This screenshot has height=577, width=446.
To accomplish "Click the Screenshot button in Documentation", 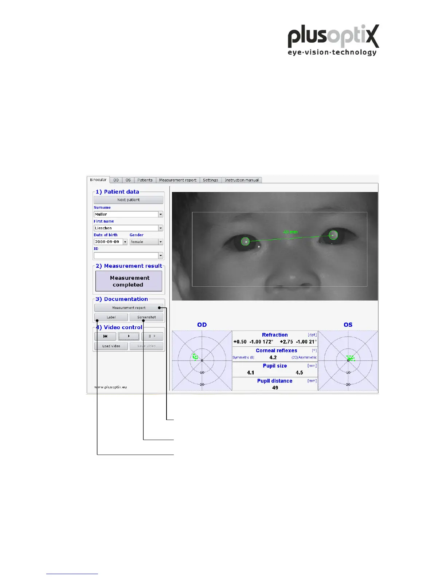I will pos(146,317).
